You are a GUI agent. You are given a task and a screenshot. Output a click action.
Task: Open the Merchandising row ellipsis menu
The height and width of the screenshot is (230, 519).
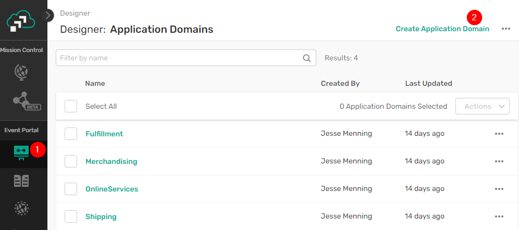point(499,161)
